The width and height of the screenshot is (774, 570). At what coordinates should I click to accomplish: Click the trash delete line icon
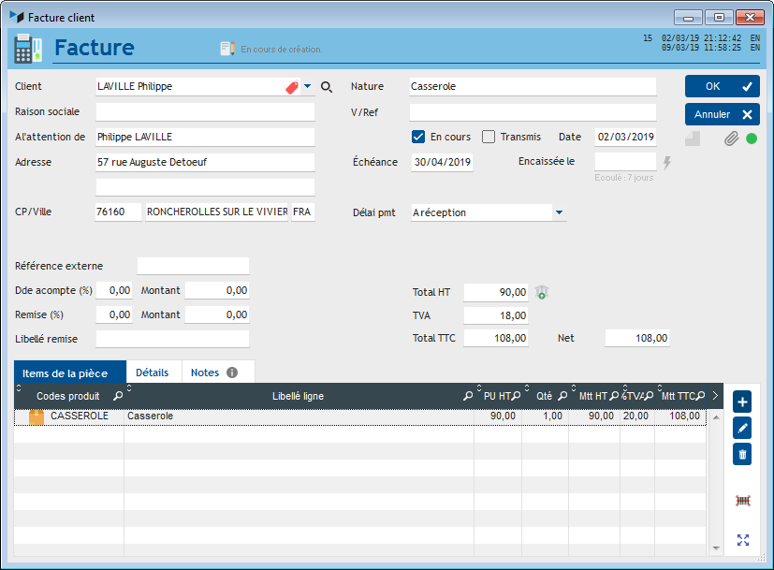click(743, 455)
